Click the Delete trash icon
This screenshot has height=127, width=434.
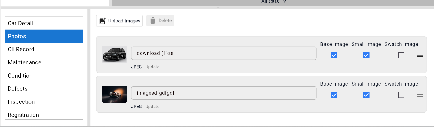[153, 21]
